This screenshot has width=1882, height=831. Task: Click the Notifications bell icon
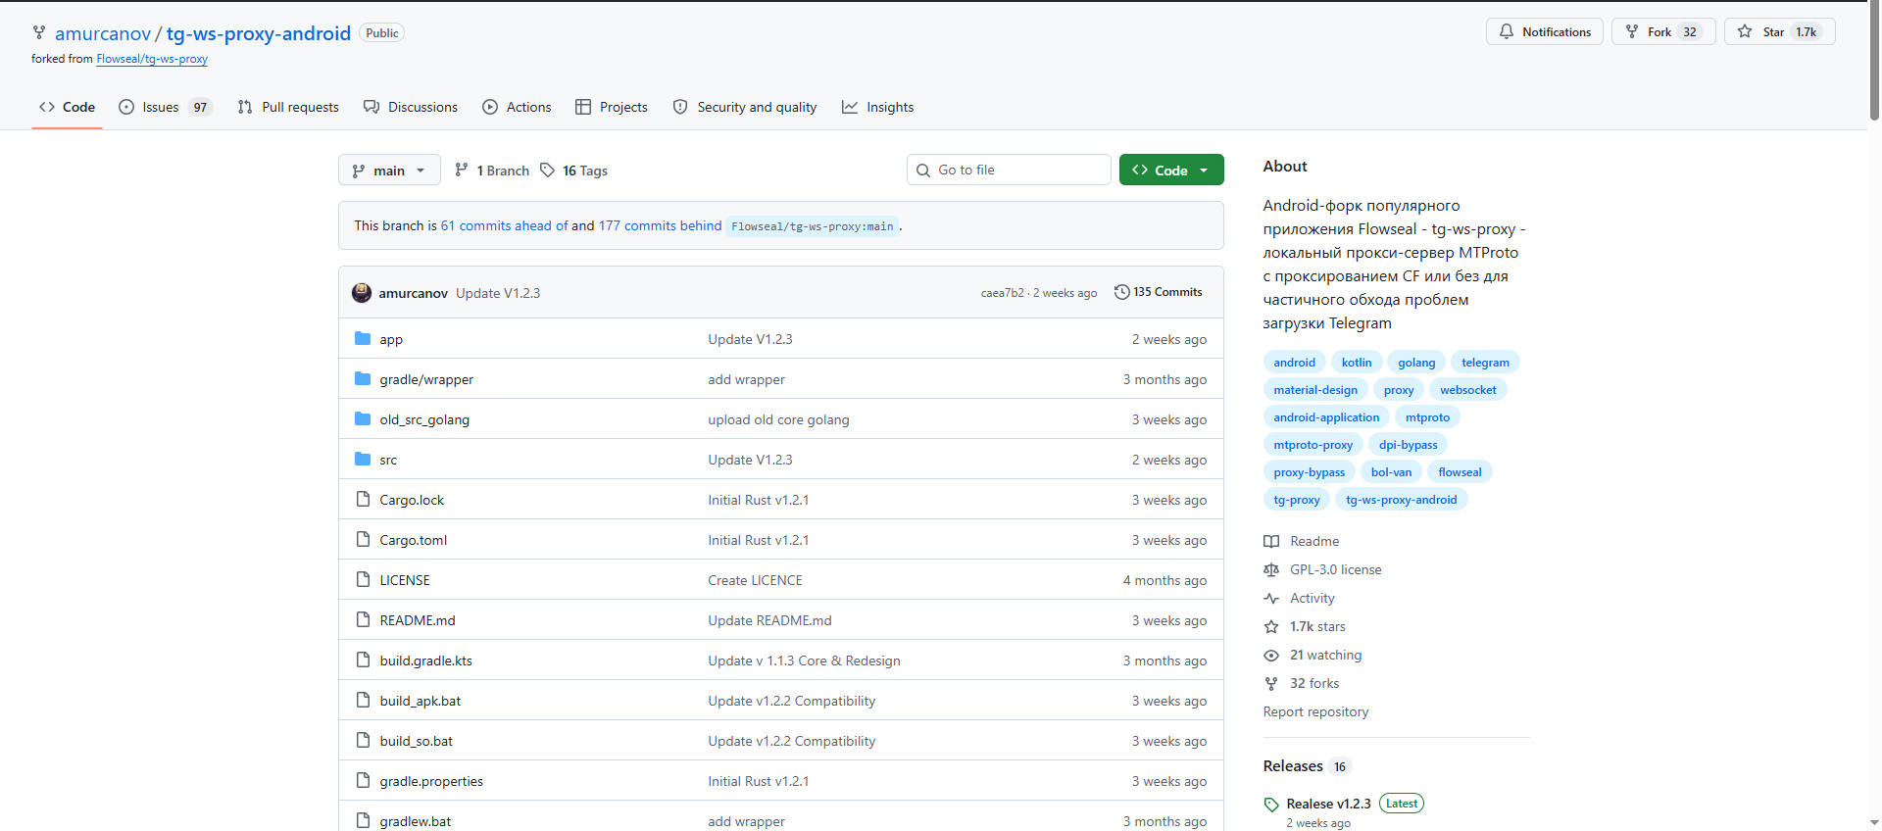[x=1507, y=31]
